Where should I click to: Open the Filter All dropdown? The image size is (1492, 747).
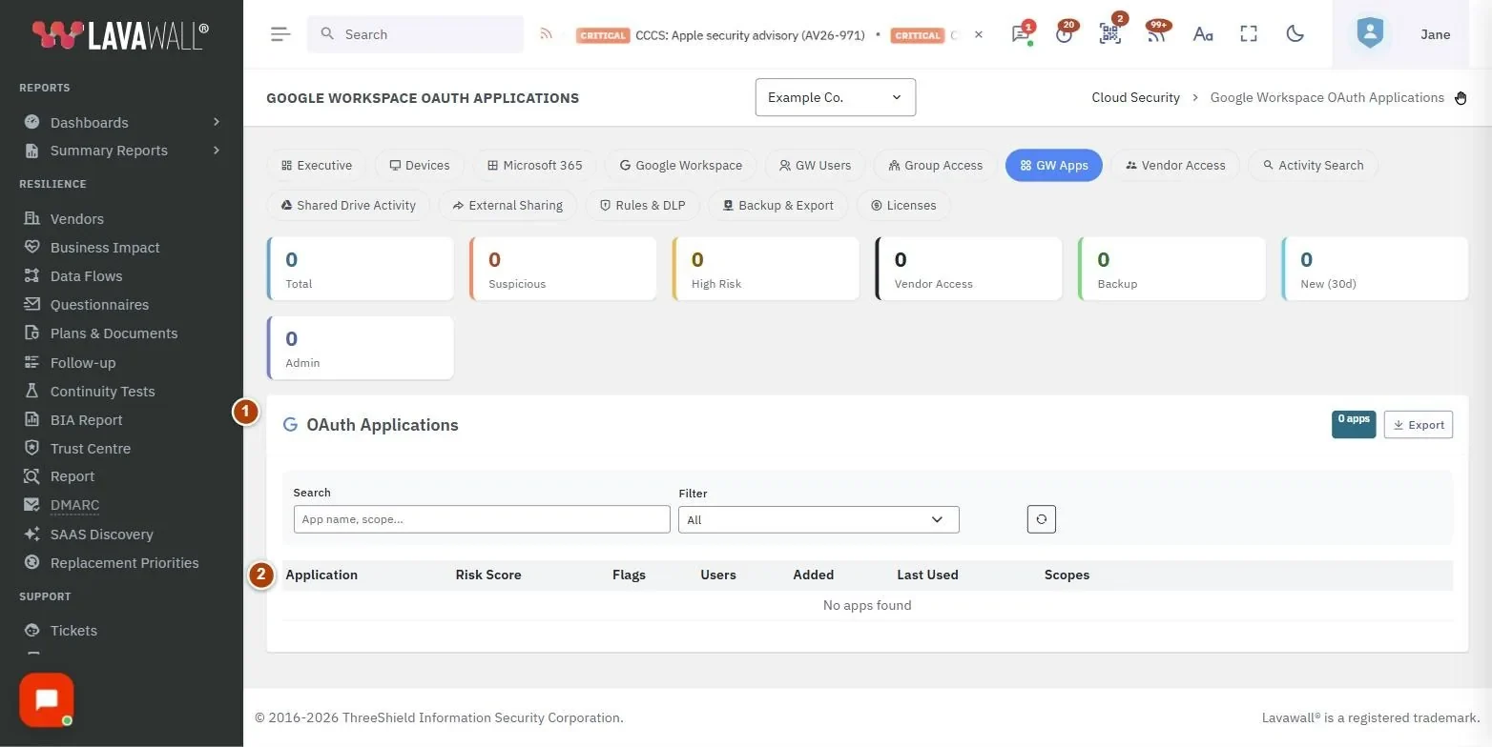click(819, 519)
